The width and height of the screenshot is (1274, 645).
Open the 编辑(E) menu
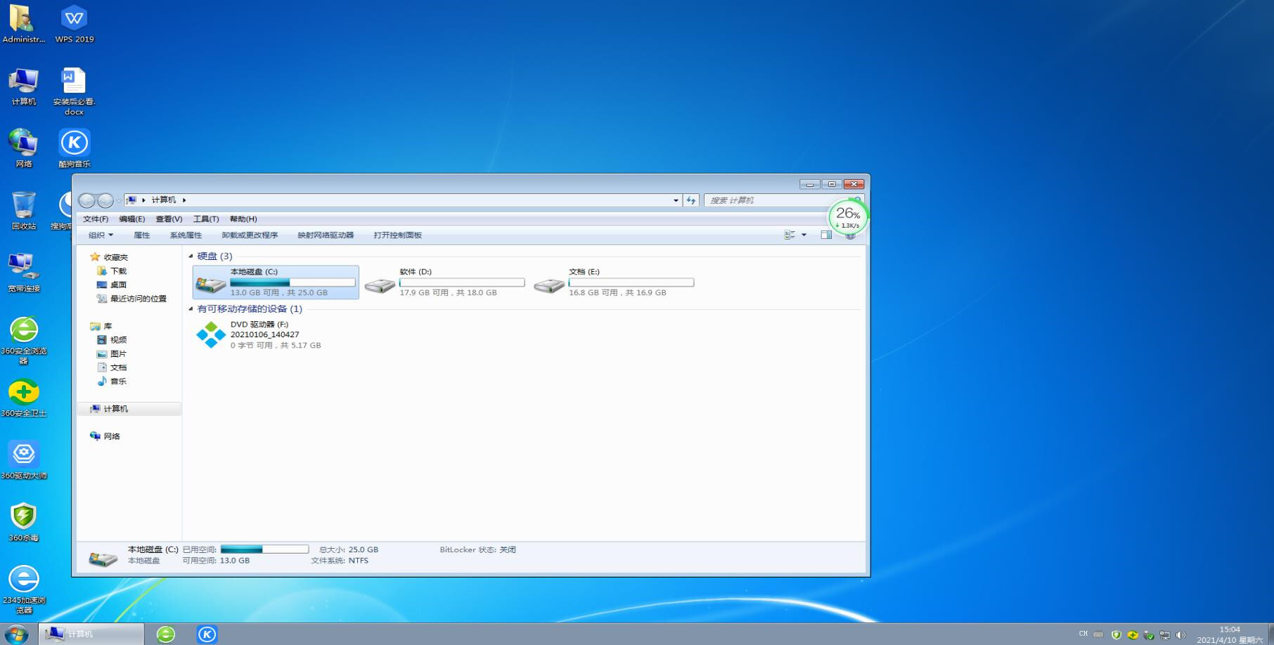pyautogui.click(x=131, y=219)
